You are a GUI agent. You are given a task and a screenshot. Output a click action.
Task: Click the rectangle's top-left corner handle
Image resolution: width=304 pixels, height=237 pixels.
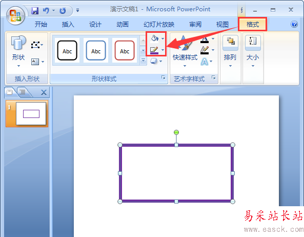click(120, 145)
